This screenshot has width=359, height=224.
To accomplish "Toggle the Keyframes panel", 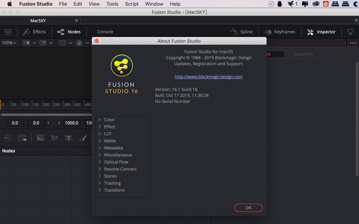I will click(x=280, y=32).
